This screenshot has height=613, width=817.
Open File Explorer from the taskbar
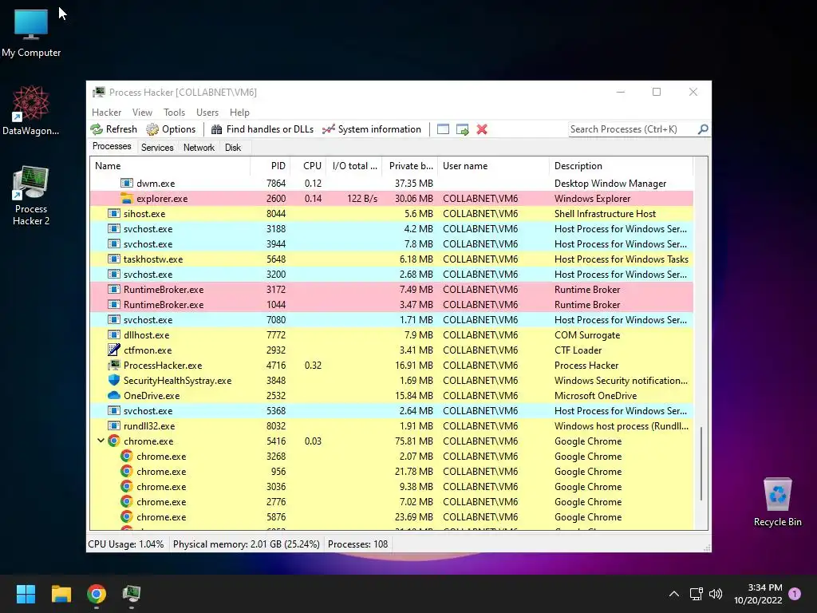61,594
